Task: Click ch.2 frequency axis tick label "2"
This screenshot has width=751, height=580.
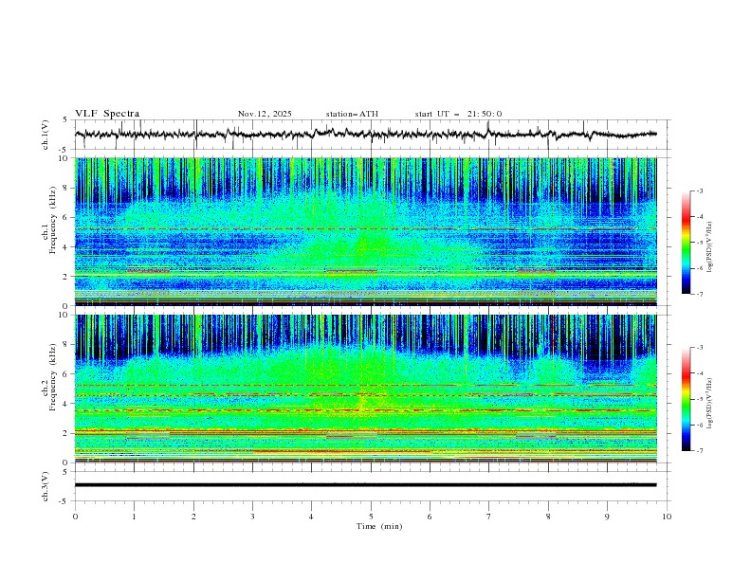Action: 66,433
